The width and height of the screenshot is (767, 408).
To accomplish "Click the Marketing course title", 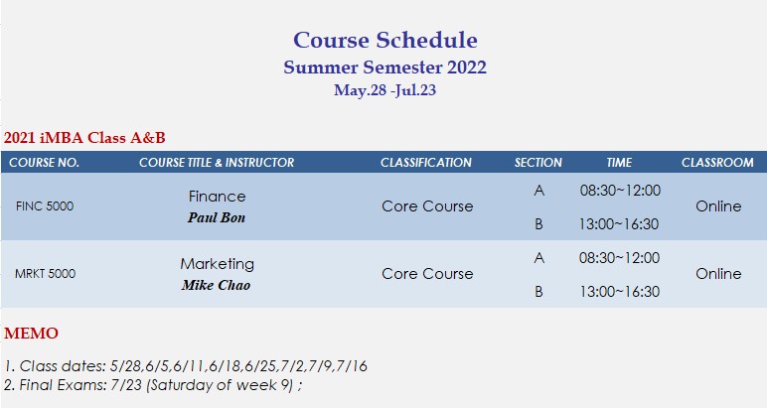I will point(218,264).
